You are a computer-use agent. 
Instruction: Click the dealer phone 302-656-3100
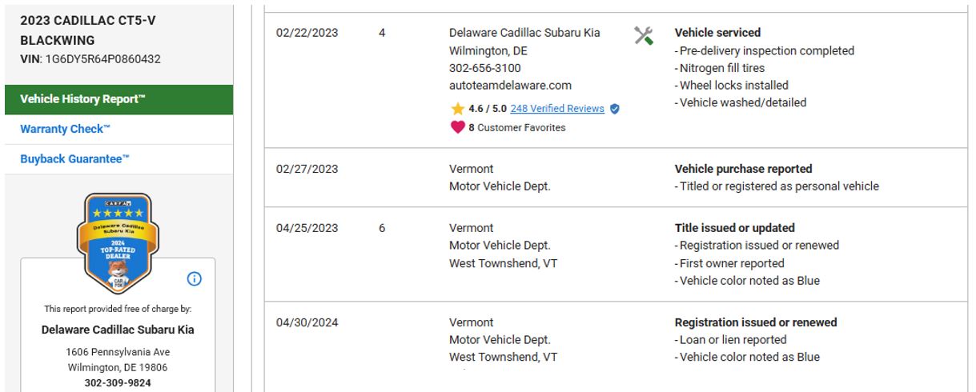pyautogui.click(x=484, y=68)
